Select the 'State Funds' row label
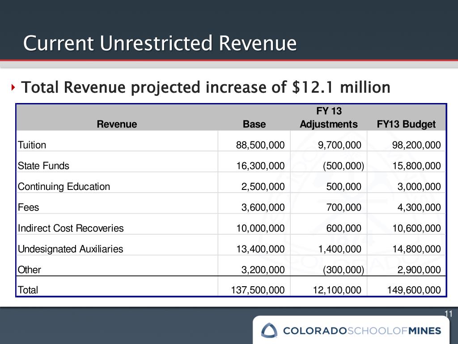Image resolution: width=458 pixels, height=344 pixels. click(x=43, y=166)
